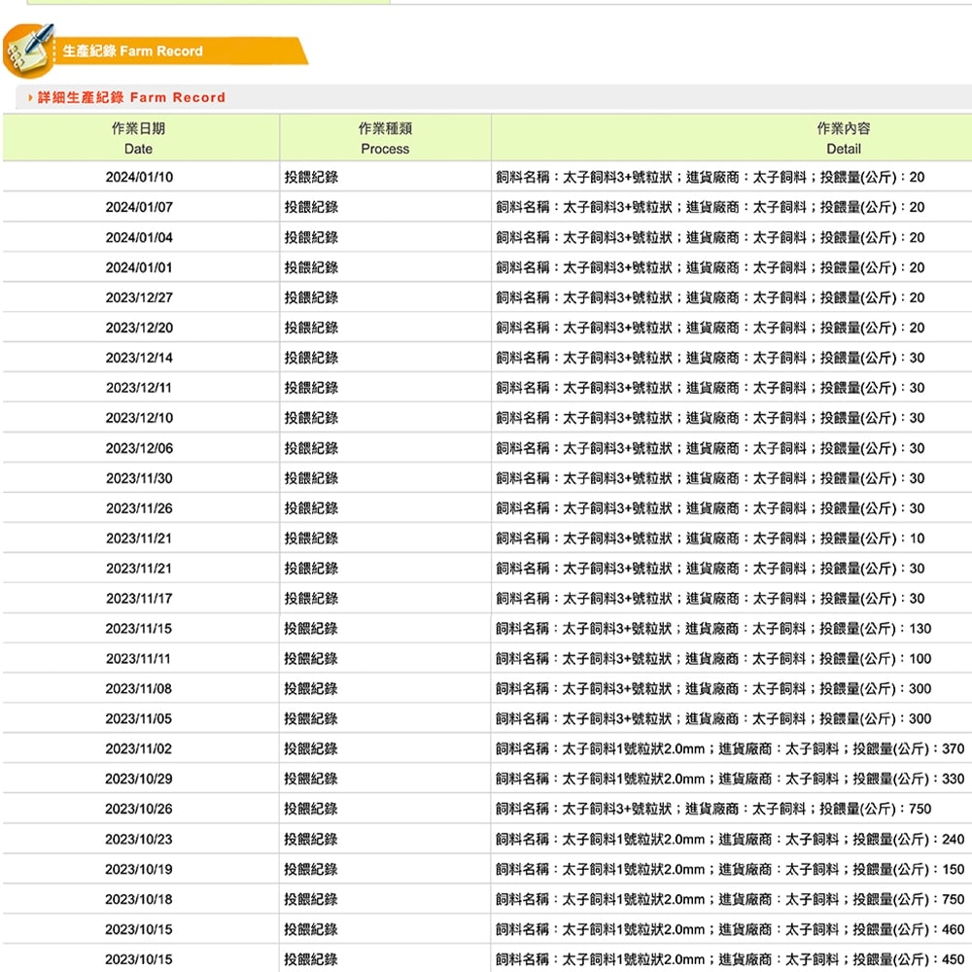Select the date cell 2023/12/27
Image resolution: width=972 pixels, height=972 pixels.
click(x=139, y=297)
